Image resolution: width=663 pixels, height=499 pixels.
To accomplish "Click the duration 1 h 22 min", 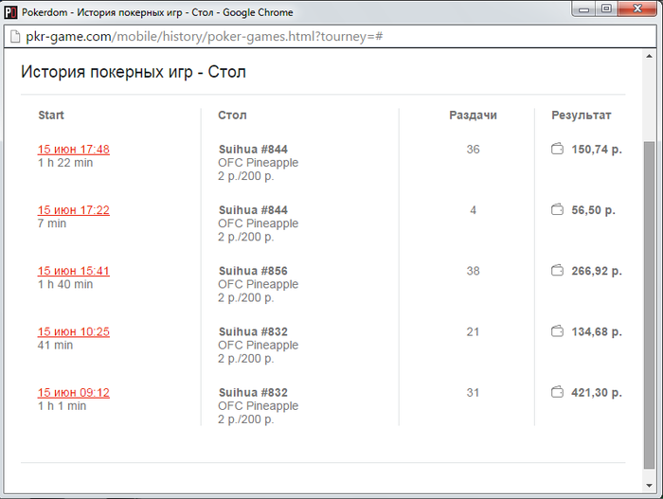I will pyautogui.click(x=65, y=163).
